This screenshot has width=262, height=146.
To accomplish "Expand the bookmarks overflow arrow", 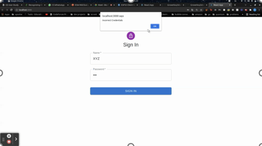I will click(x=243, y=15).
